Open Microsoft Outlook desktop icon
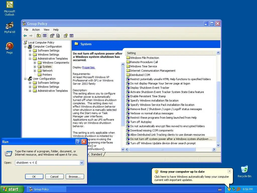Viewport: 257px width, 193px height. pyautogui.click(x=10, y=9)
